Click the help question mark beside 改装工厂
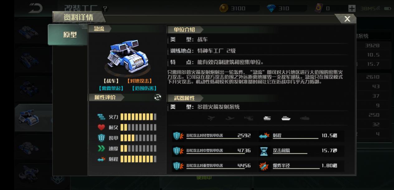This screenshot has width=394, height=190. tap(105, 8)
